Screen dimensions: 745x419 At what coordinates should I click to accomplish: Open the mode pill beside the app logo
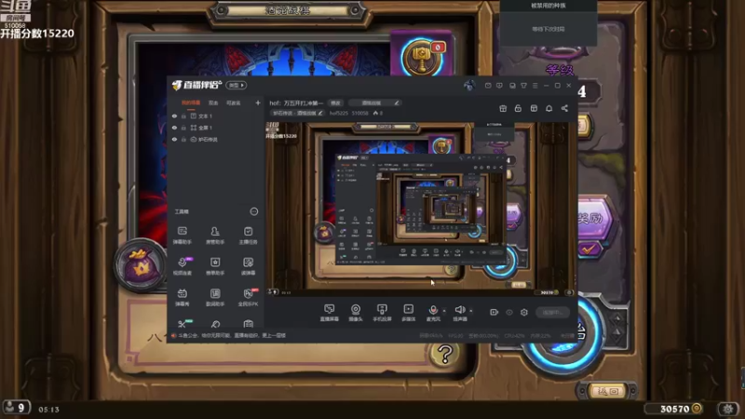pyautogui.click(x=237, y=85)
